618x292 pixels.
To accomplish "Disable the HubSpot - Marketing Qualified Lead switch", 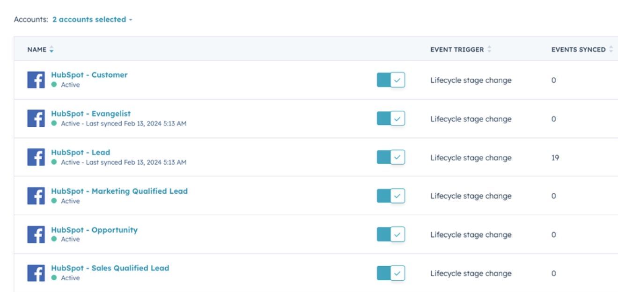I will (391, 196).
